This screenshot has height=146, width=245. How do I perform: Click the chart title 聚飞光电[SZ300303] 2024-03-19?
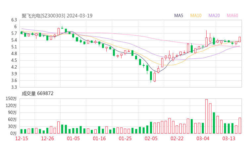point(57,16)
